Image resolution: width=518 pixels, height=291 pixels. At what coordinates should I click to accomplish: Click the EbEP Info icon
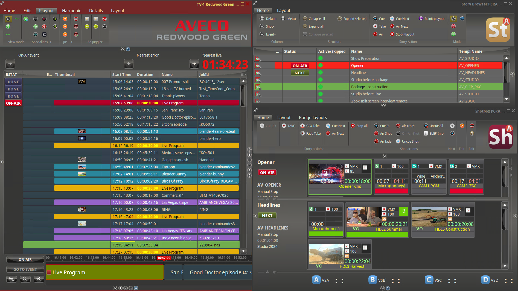[426, 133]
